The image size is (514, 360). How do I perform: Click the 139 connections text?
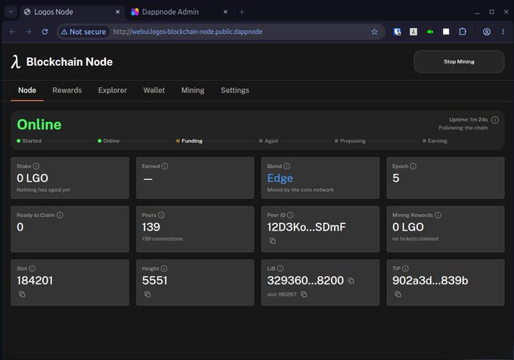(x=163, y=239)
